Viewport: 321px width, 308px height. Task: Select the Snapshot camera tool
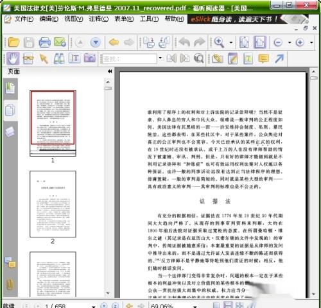click(x=90, y=58)
